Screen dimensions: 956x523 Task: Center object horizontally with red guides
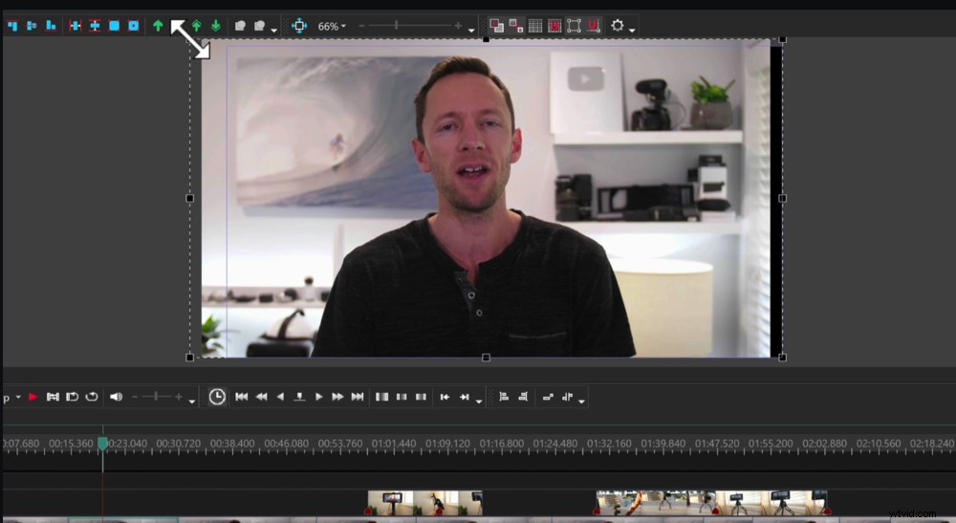[x=75, y=26]
